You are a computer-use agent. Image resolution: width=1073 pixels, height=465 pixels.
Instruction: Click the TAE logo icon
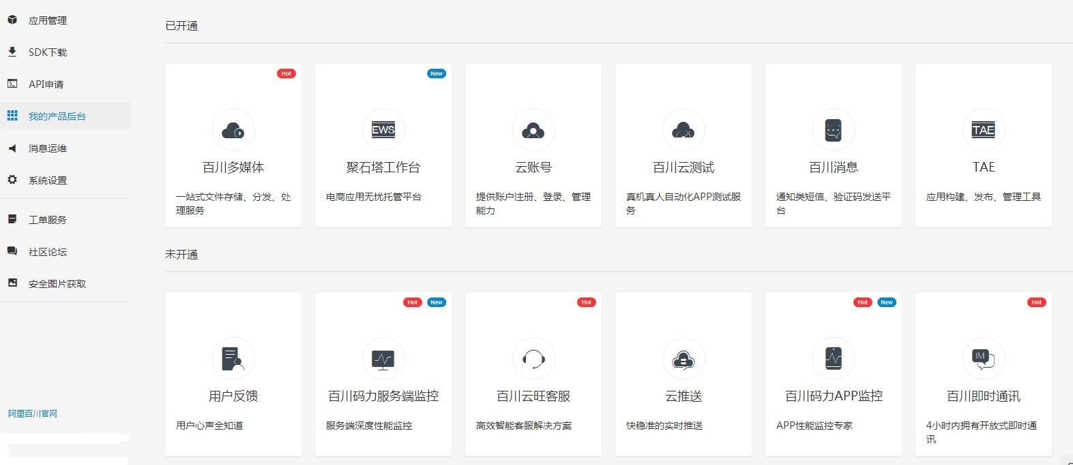coord(984,129)
